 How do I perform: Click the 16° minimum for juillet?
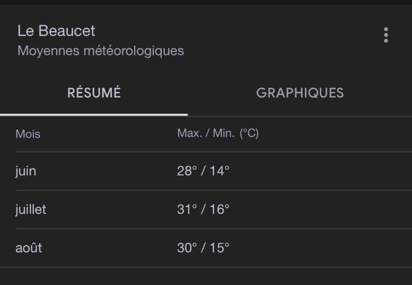220,209
